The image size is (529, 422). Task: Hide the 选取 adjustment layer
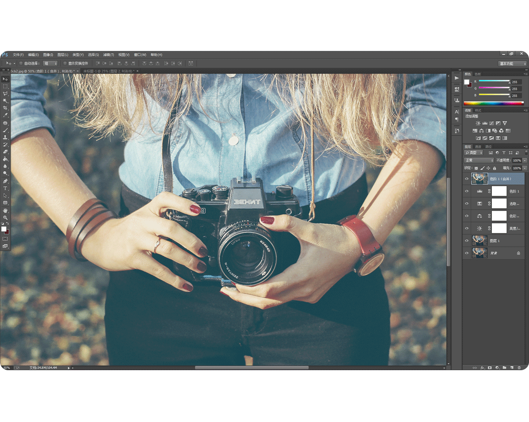coord(467,204)
